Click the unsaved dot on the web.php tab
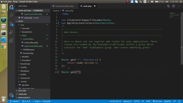The height and width of the screenshot is (103, 183). (95, 6)
